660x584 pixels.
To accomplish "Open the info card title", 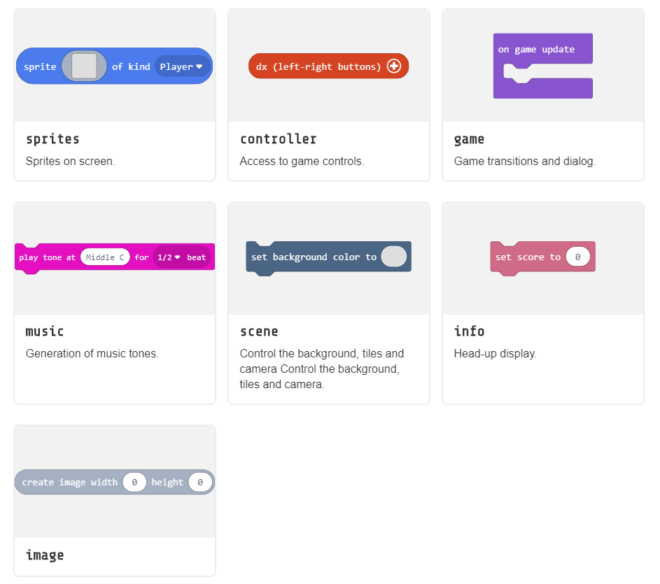I will 470,332.
